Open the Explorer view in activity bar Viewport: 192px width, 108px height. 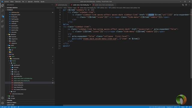pyautogui.click(x=2, y=5)
